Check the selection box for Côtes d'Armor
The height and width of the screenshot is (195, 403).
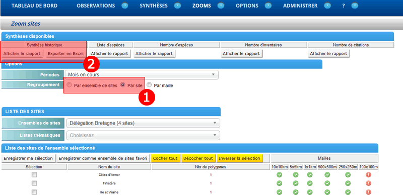pyautogui.click(x=34, y=175)
